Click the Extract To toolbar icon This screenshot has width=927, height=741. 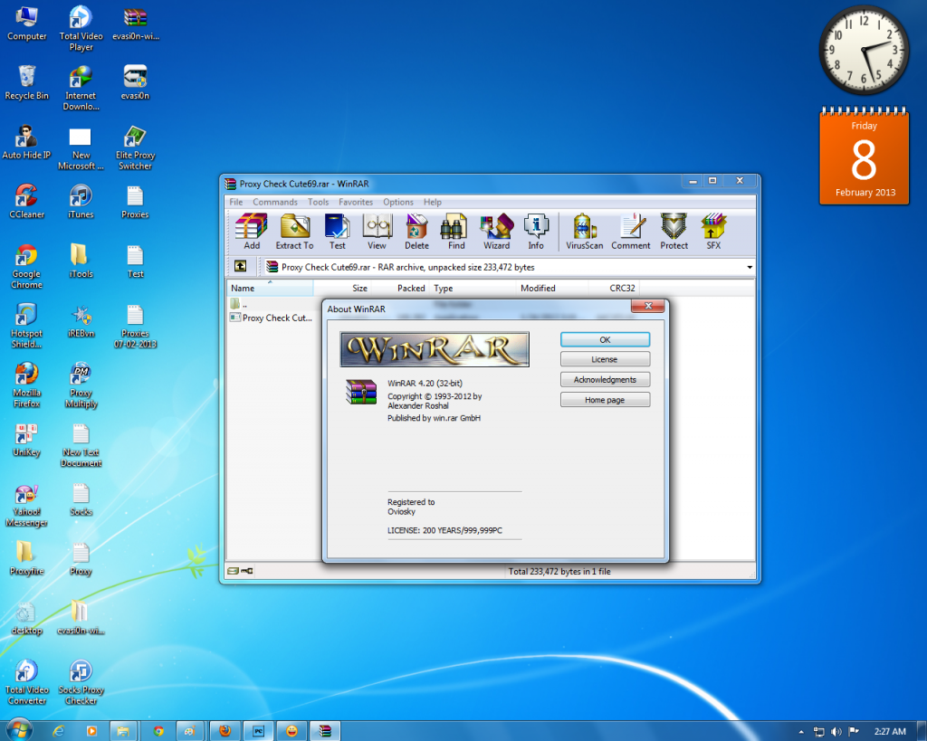click(294, 231)
